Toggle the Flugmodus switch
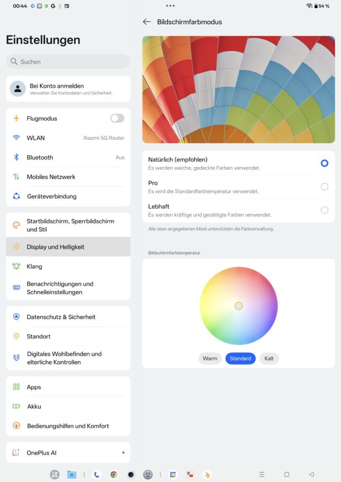Image resolution: width=341 pixels, height=482 pixels. pyautogui.click(x=117, y=118)
